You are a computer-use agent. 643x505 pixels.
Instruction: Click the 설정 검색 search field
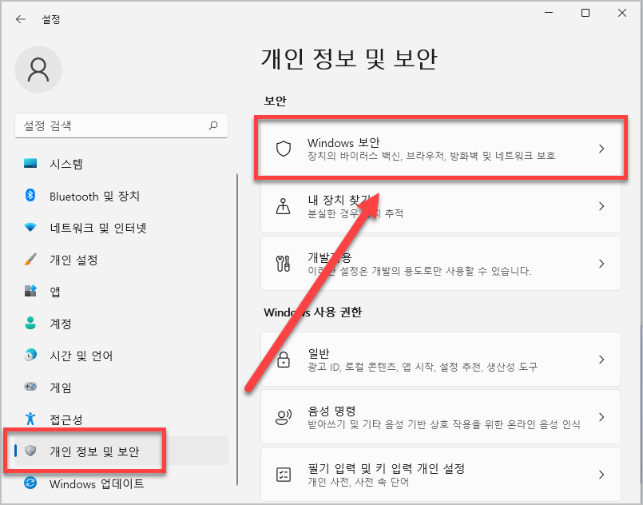point(120,125)
